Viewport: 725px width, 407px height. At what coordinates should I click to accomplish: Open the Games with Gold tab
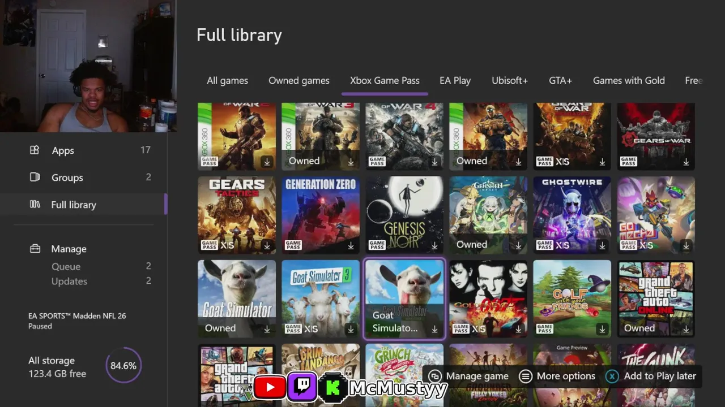coord(629,80)
